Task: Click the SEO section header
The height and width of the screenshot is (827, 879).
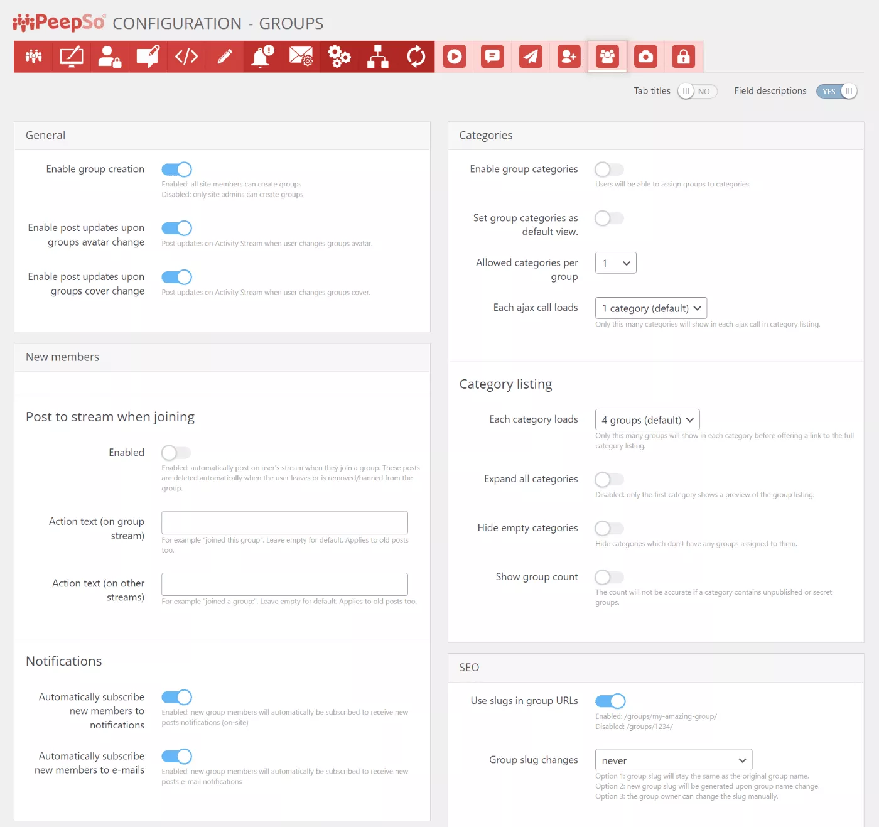Action: (x=656, y=668)
